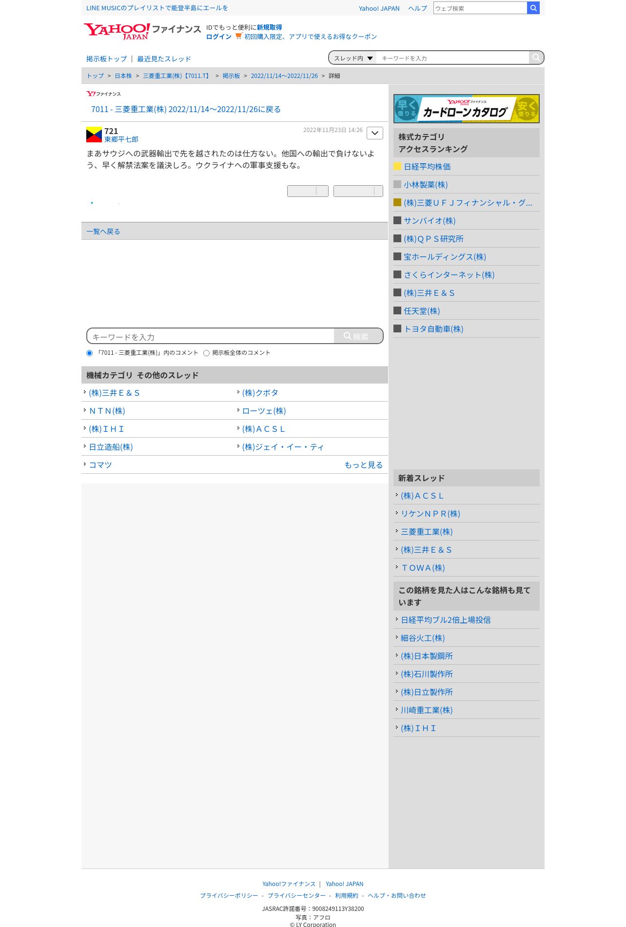Open the (株)クボタ thread link
This screenshot has width=626, height=927.
tap(260, 393)
